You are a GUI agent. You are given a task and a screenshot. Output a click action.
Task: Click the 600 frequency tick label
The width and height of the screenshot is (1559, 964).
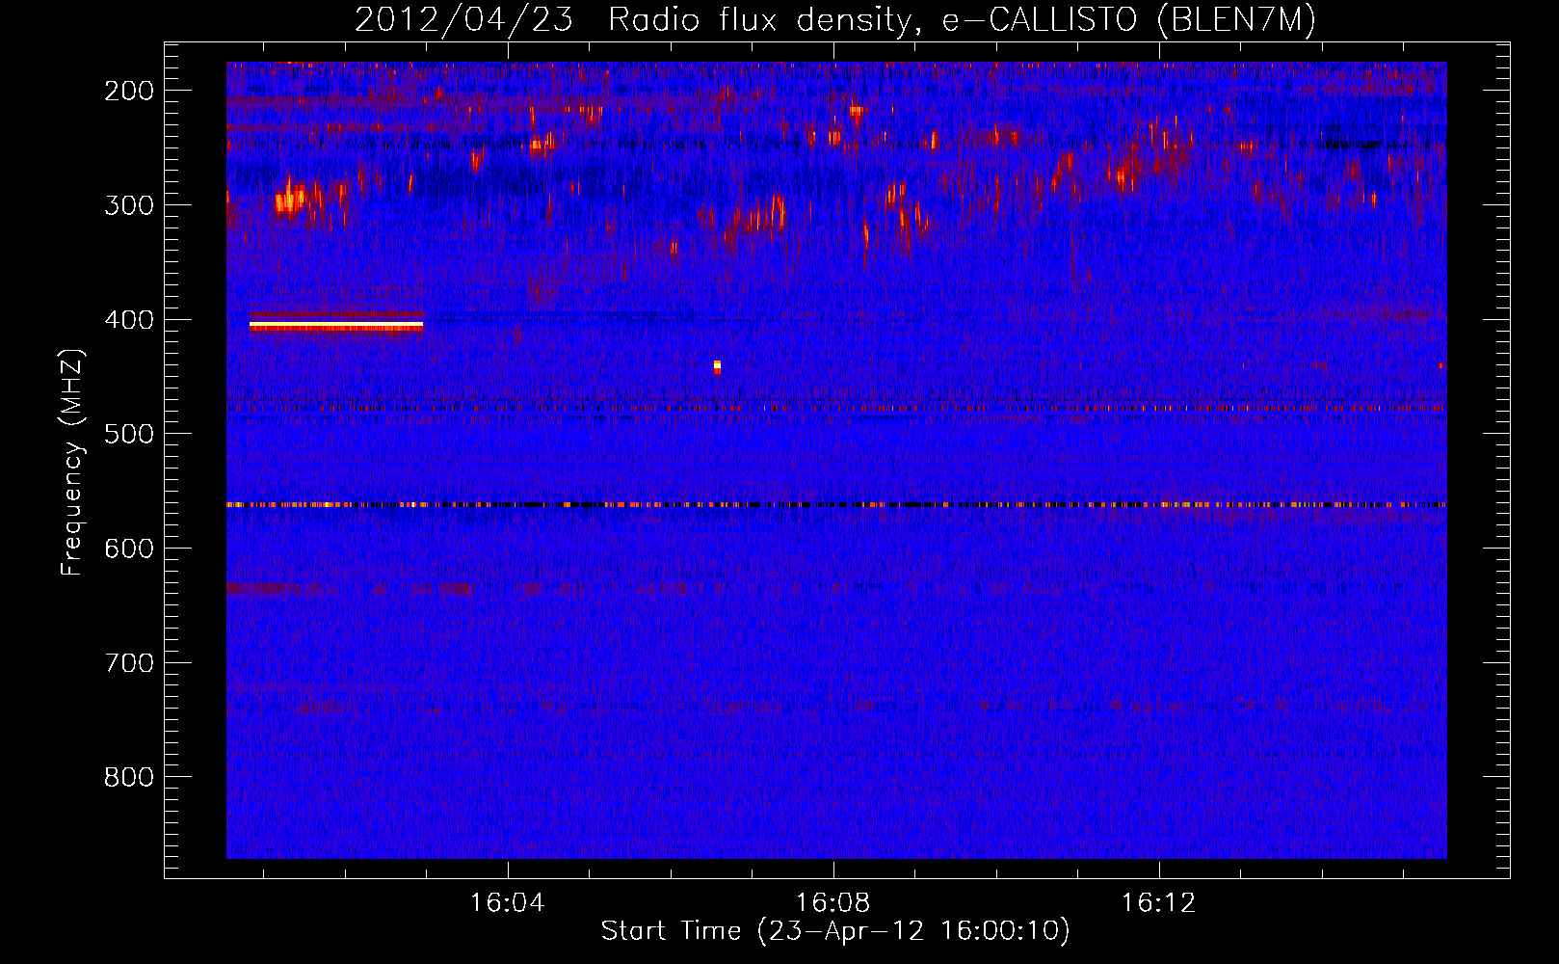pos(129,549)
